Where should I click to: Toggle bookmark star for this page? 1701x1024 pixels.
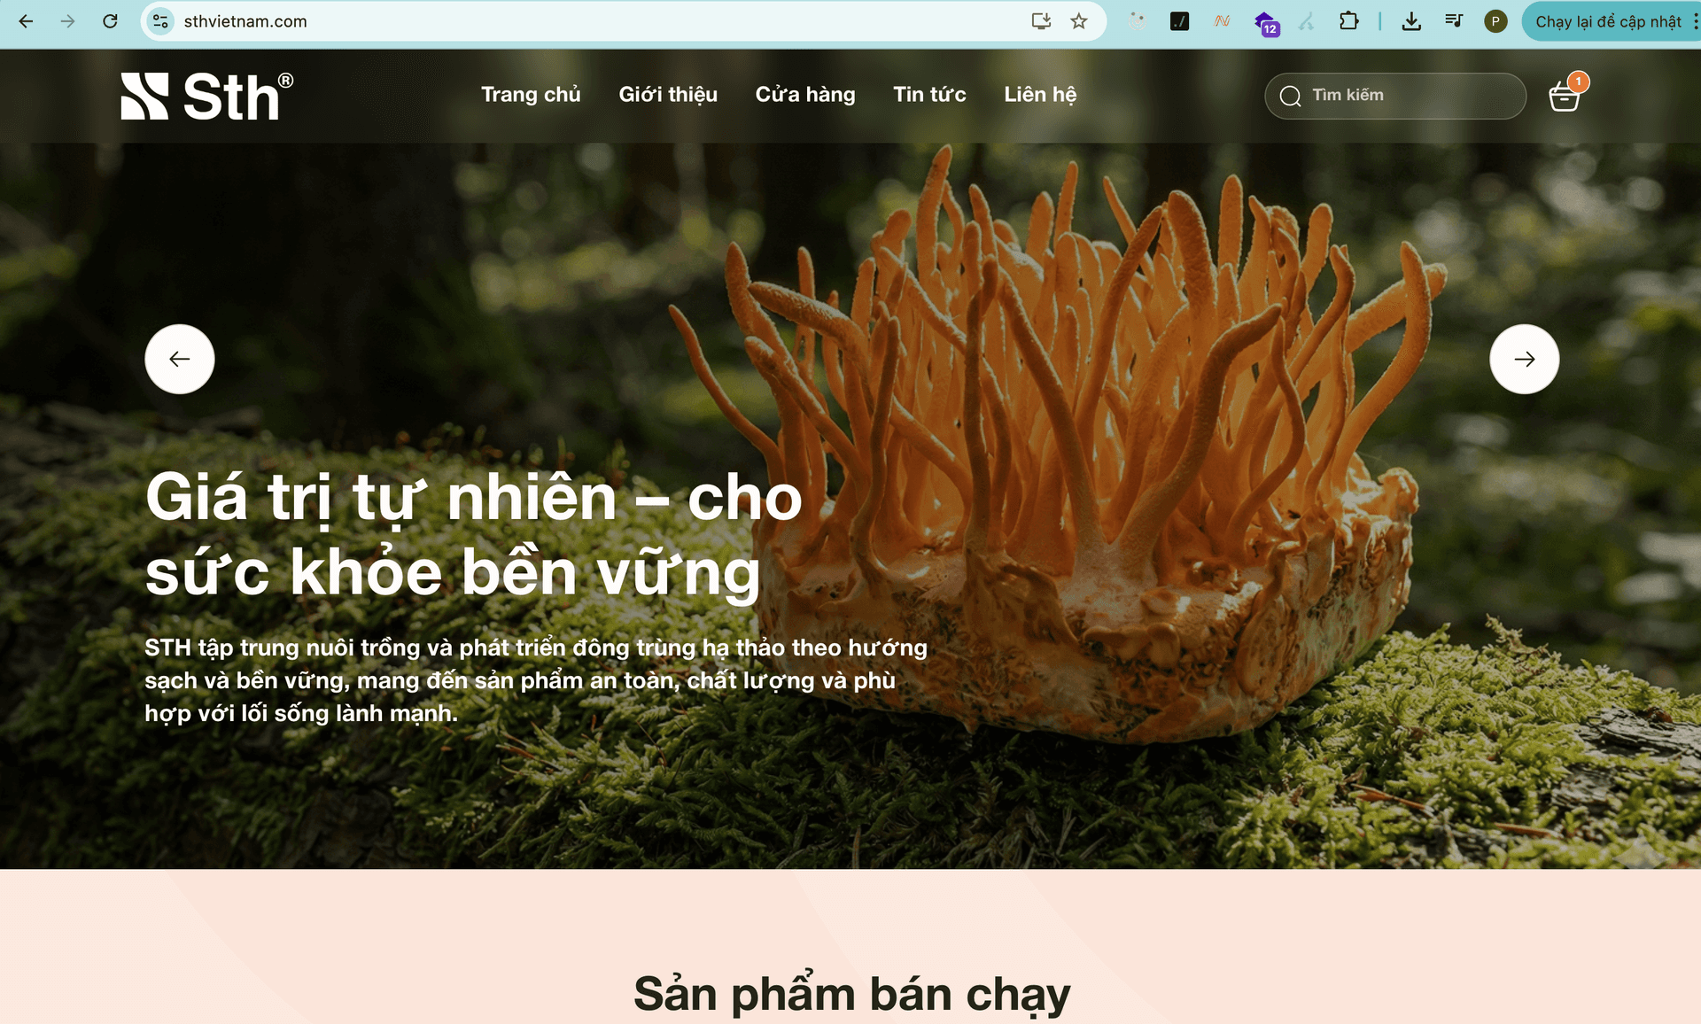pyautogui.click(x=1079, y=21)
